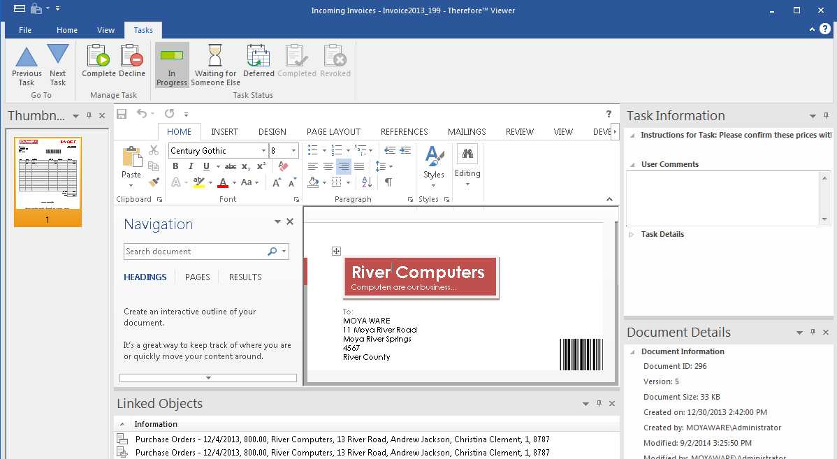Go to Previous Task
The width and height of the screenshot is (837, 459).
click(27, 57)
